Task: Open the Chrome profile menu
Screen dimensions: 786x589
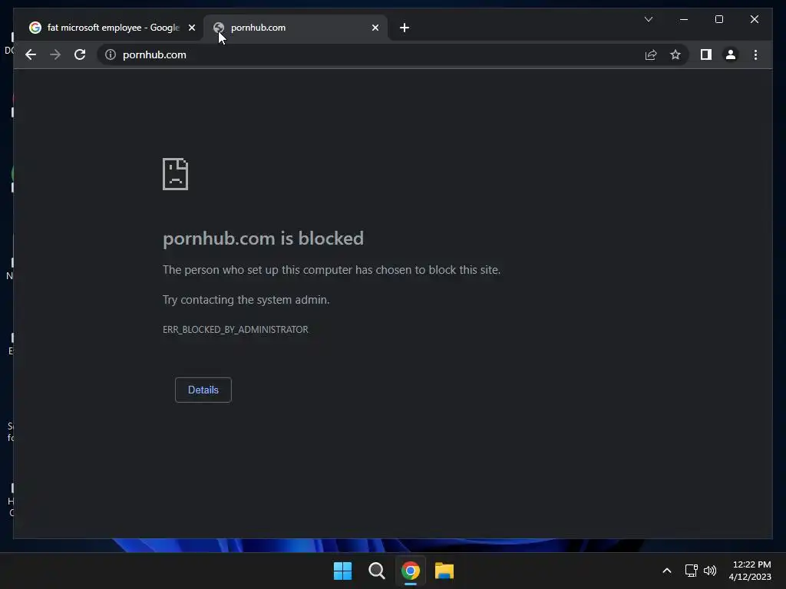Action: point(731,54)
